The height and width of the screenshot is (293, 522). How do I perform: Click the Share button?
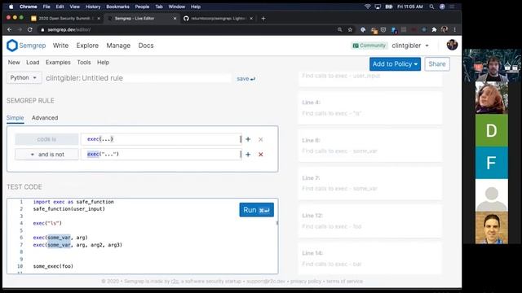tap(437, 64)
